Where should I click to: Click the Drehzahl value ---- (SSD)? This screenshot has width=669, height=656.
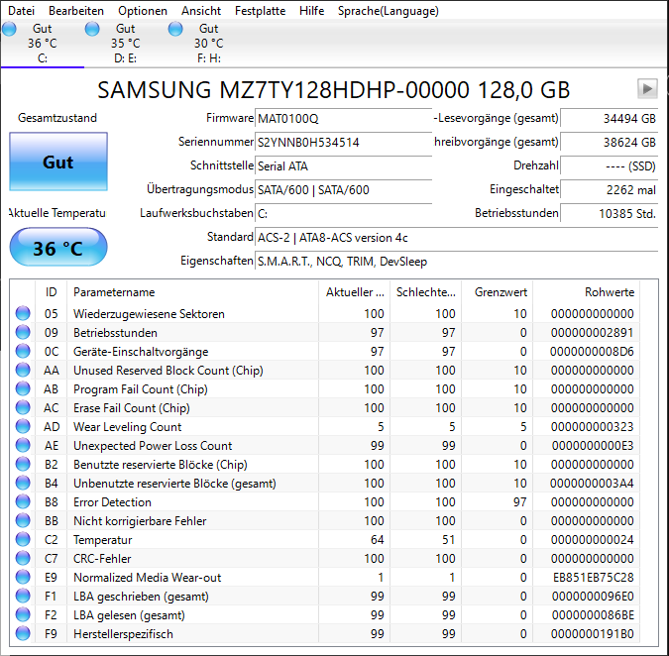610,165
